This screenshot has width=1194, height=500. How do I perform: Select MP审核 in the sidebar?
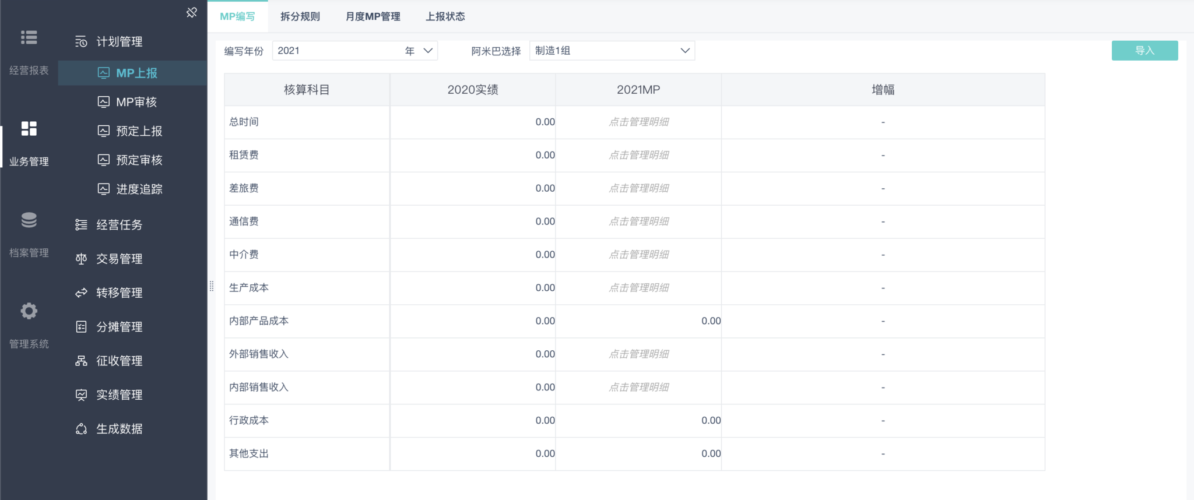click(x=136, y=102)
